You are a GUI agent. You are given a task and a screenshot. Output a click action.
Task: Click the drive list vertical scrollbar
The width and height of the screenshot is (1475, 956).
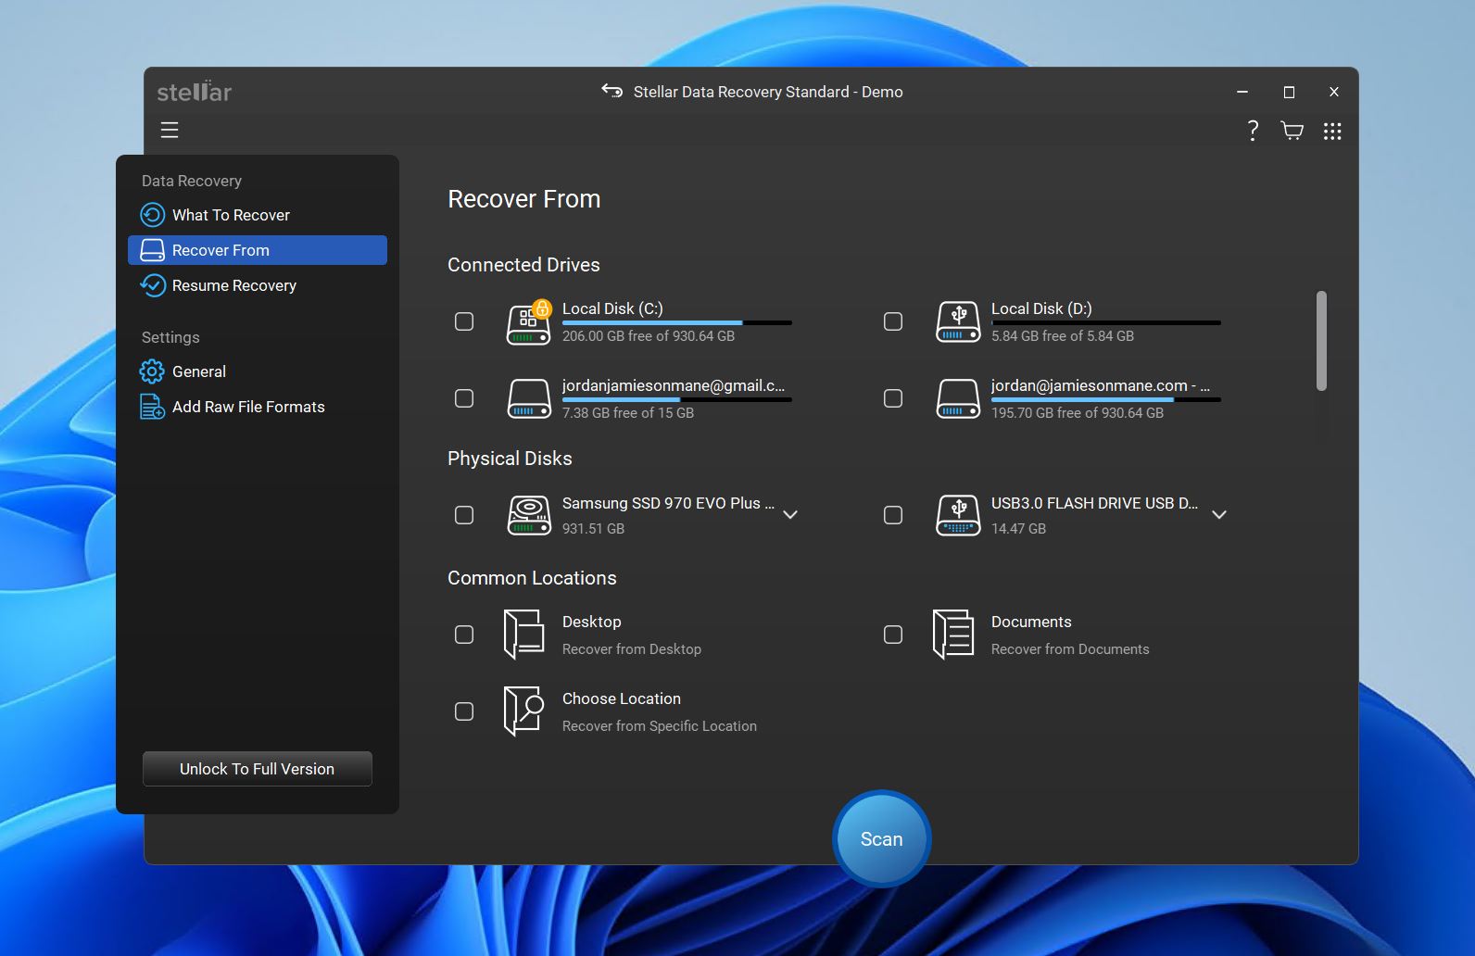click(x=1321, y=341)
